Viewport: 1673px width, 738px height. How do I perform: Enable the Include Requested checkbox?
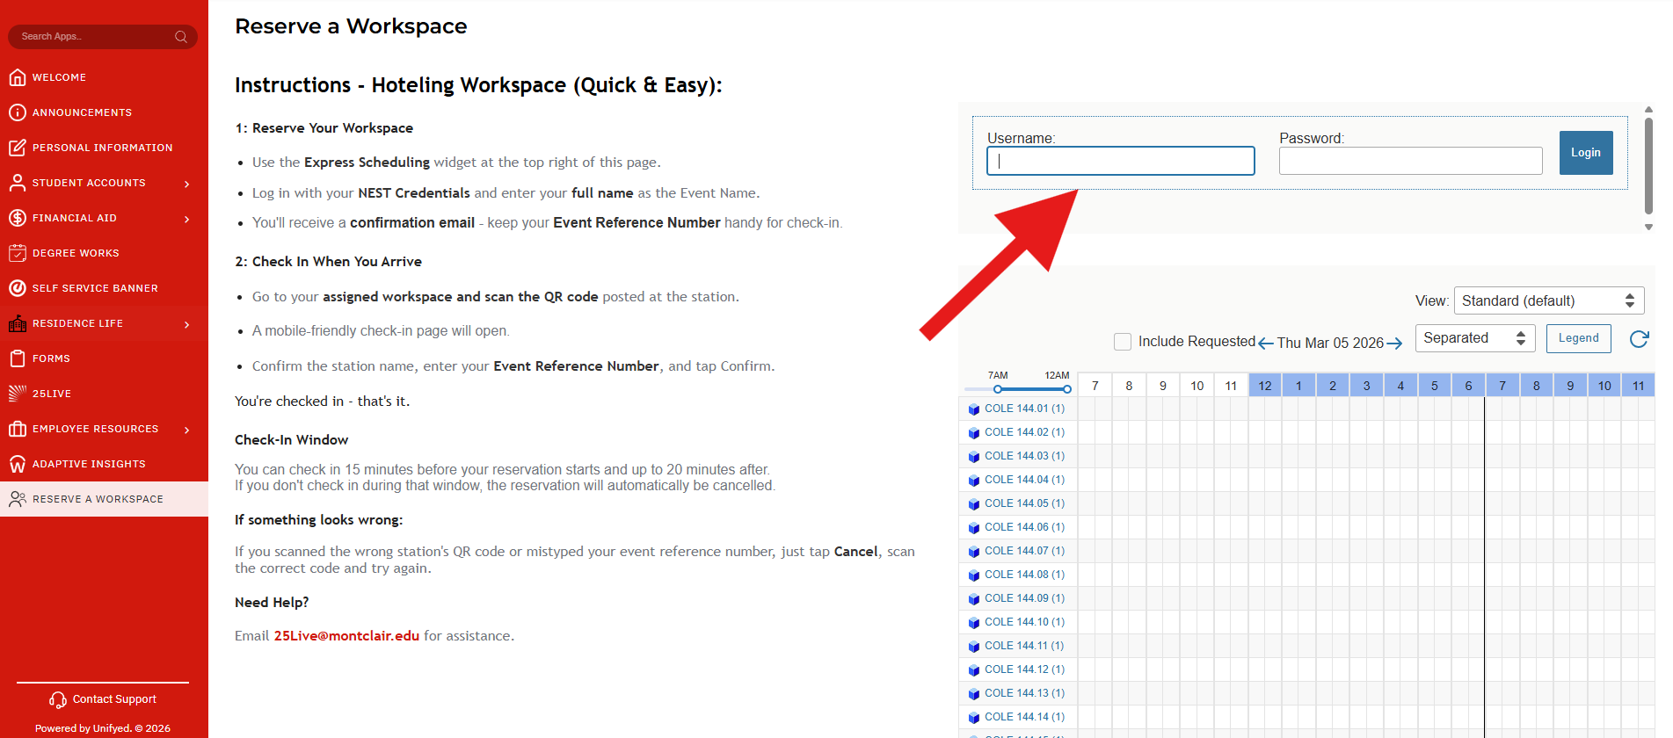(1123, 342)
